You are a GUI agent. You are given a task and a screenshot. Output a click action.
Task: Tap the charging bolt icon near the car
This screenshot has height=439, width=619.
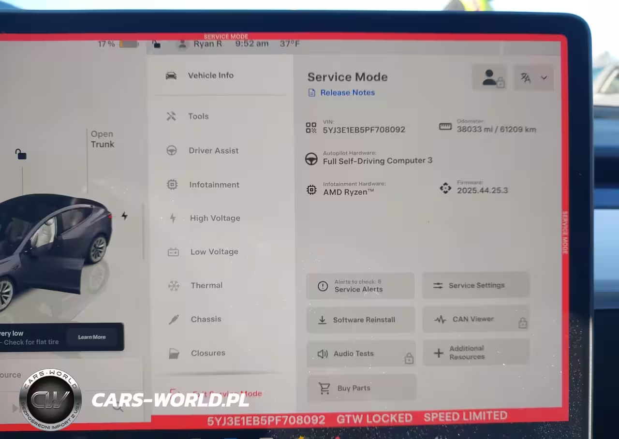click(124, 216)
